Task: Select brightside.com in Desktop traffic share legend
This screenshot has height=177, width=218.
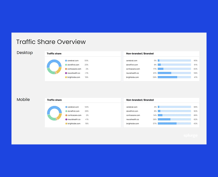Action: pyautogui.click(x=74, y=77)
